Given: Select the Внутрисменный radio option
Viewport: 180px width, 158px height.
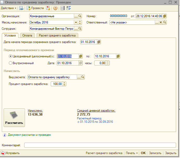Looking at the screenshot, I should pyautogui.click(x=10, y=63).
